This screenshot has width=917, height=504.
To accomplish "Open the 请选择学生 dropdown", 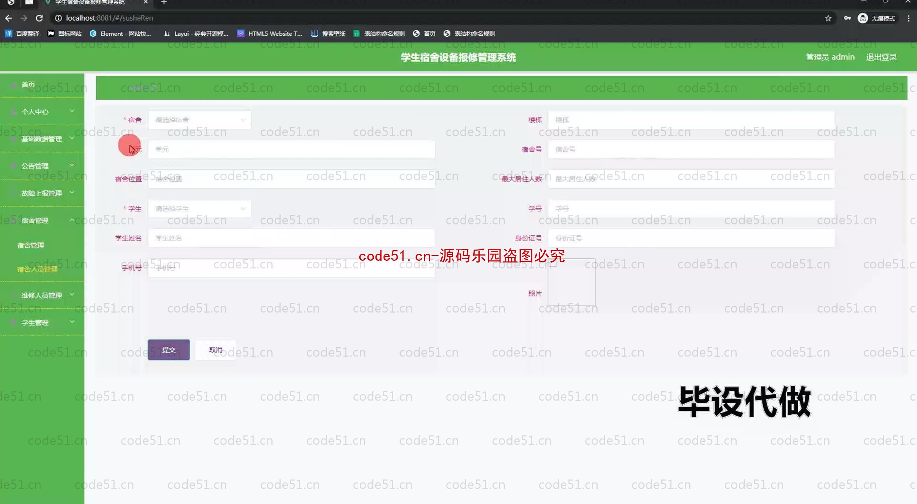I will click(x=200, y=209).
